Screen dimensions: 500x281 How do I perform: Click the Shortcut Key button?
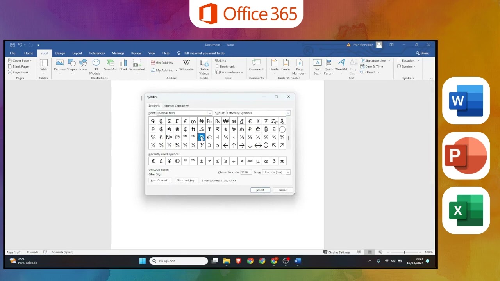point(186,180)
